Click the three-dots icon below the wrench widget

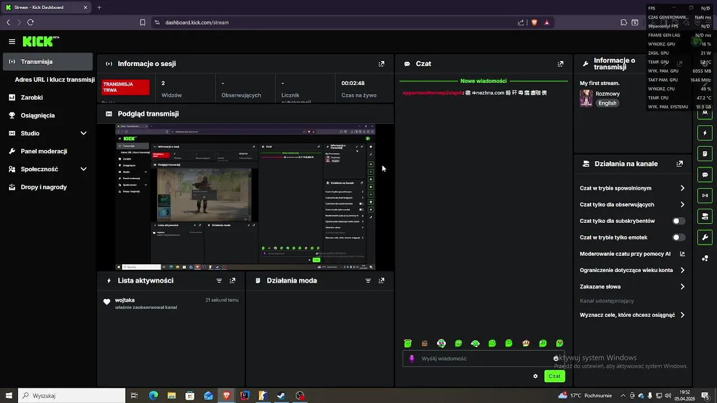705,258
